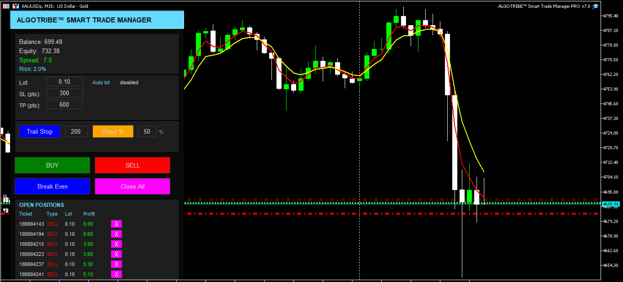Click the 4704.10 price axis label

pos(611,177)
